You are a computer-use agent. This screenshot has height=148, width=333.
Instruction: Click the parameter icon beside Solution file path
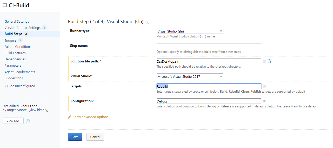[x=264, y=61]
